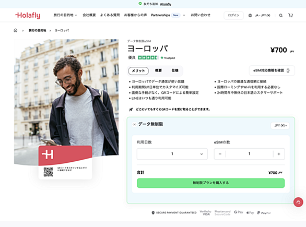Click the Verified by VISA logo
The image size is (306, 227).
coord(206,213)
